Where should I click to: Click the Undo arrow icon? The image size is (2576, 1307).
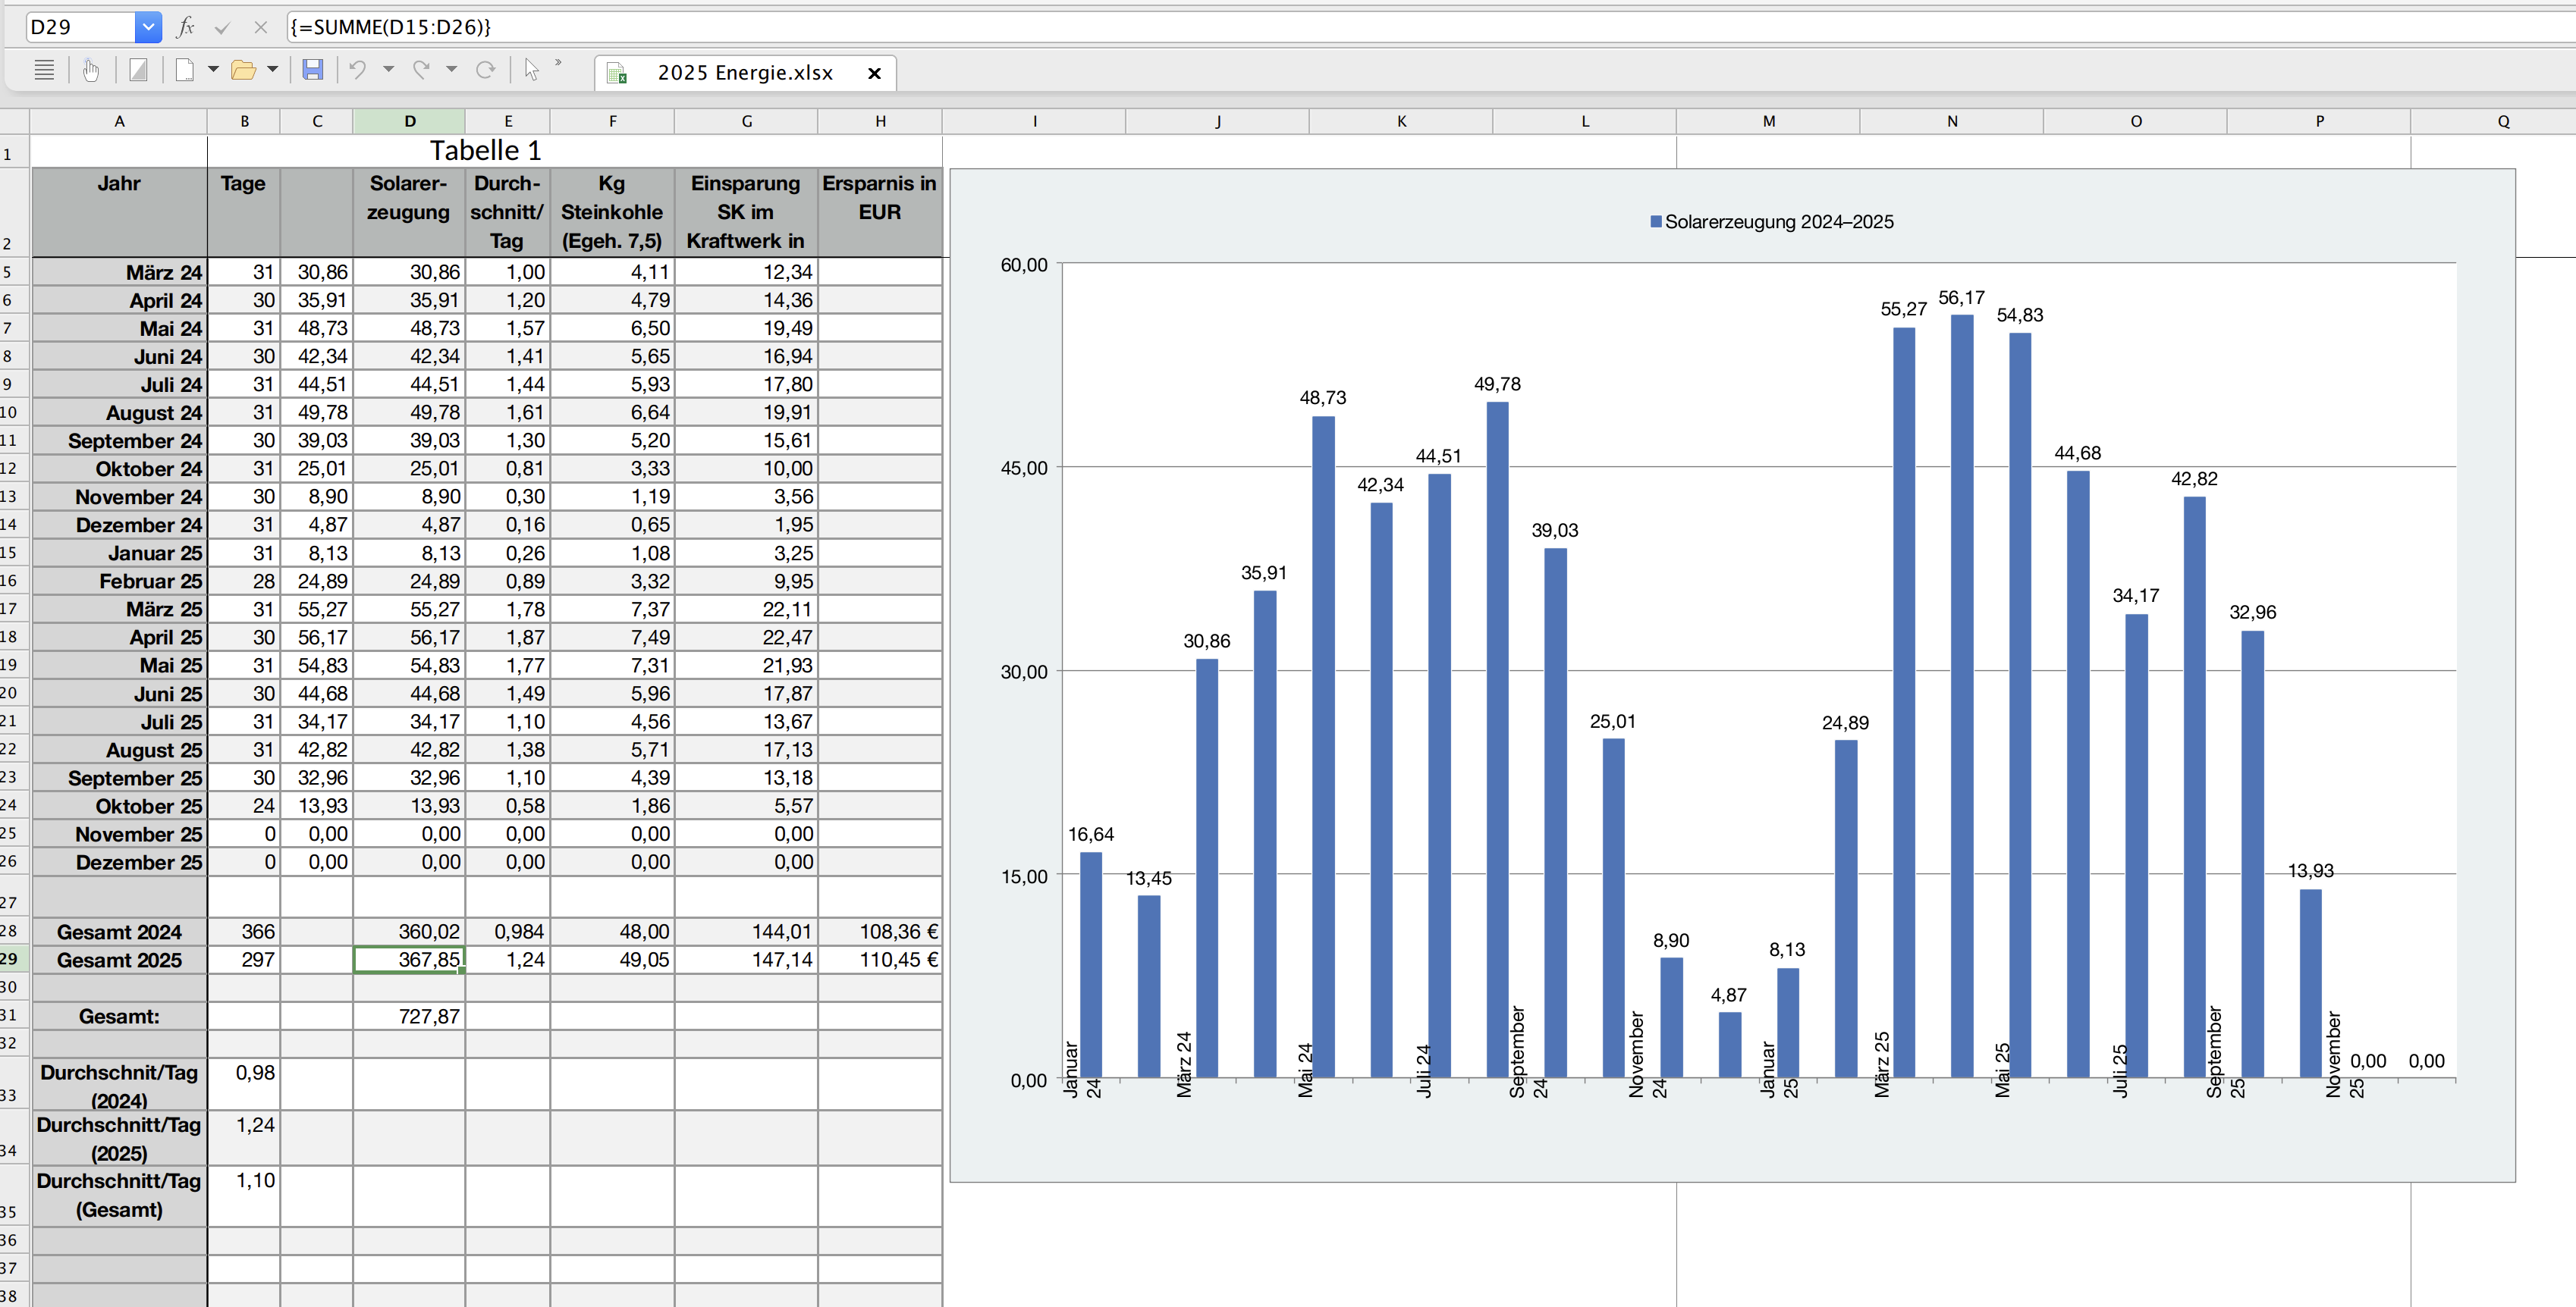click(x=358, y=70)
